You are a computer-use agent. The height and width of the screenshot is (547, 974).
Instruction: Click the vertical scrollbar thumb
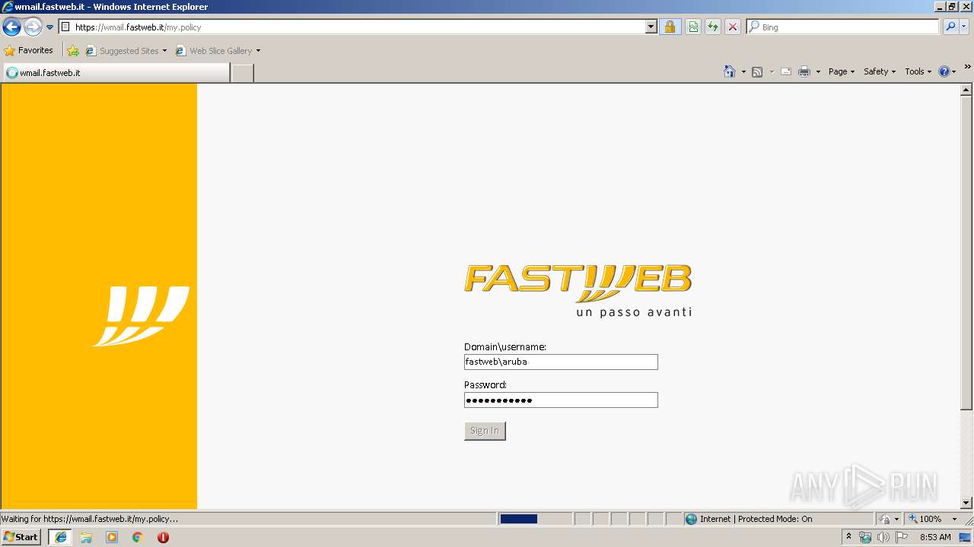click(x=966, y=253)
